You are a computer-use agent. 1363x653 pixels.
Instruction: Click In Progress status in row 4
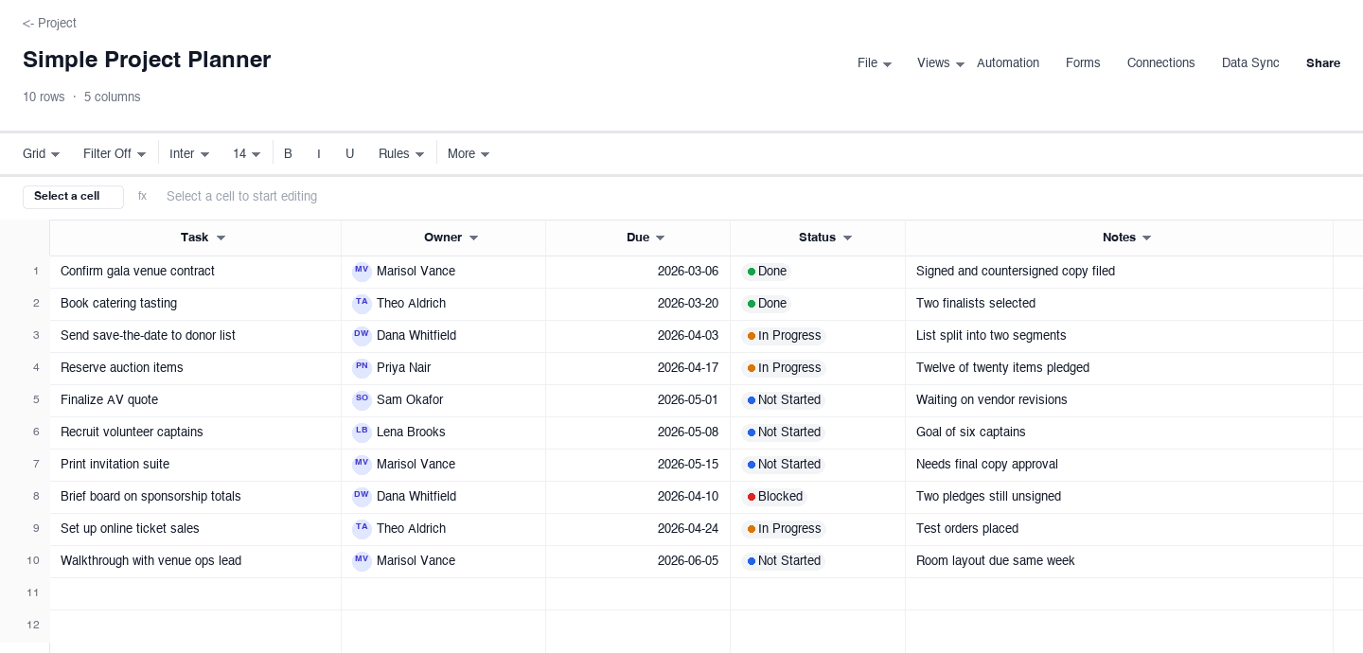pyautogui.click(x=784, y=367)
